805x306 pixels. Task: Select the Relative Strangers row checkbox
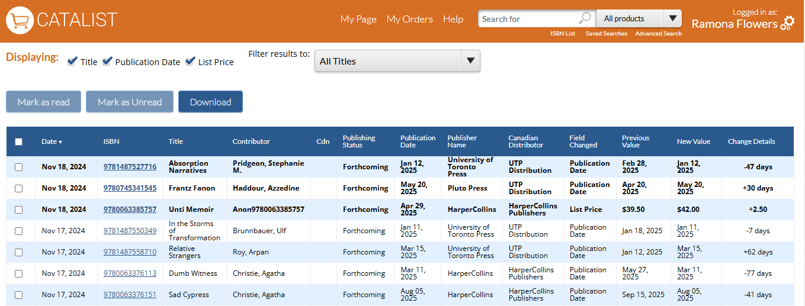click(x=19, y=252)
